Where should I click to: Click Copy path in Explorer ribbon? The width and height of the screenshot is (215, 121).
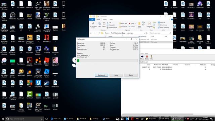[111, 25]
